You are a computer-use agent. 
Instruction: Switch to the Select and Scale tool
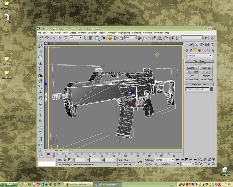(x=121, y=38)
